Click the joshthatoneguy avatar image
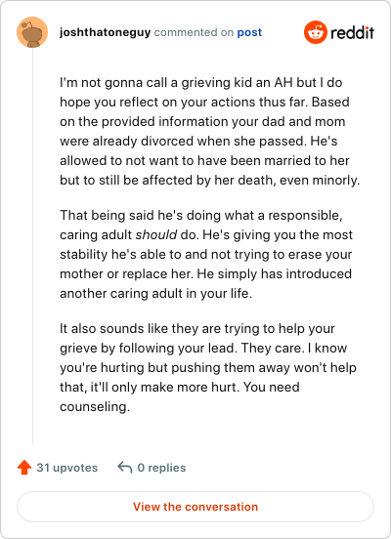Image resolution: width=391 pixels, height=539 pixels. click(32, 32)
